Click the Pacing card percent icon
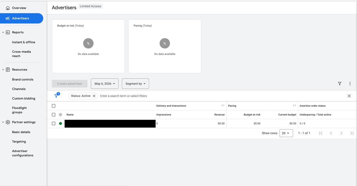Image resolution: width=357 pixels, height=186 pixels. [165, 43]
